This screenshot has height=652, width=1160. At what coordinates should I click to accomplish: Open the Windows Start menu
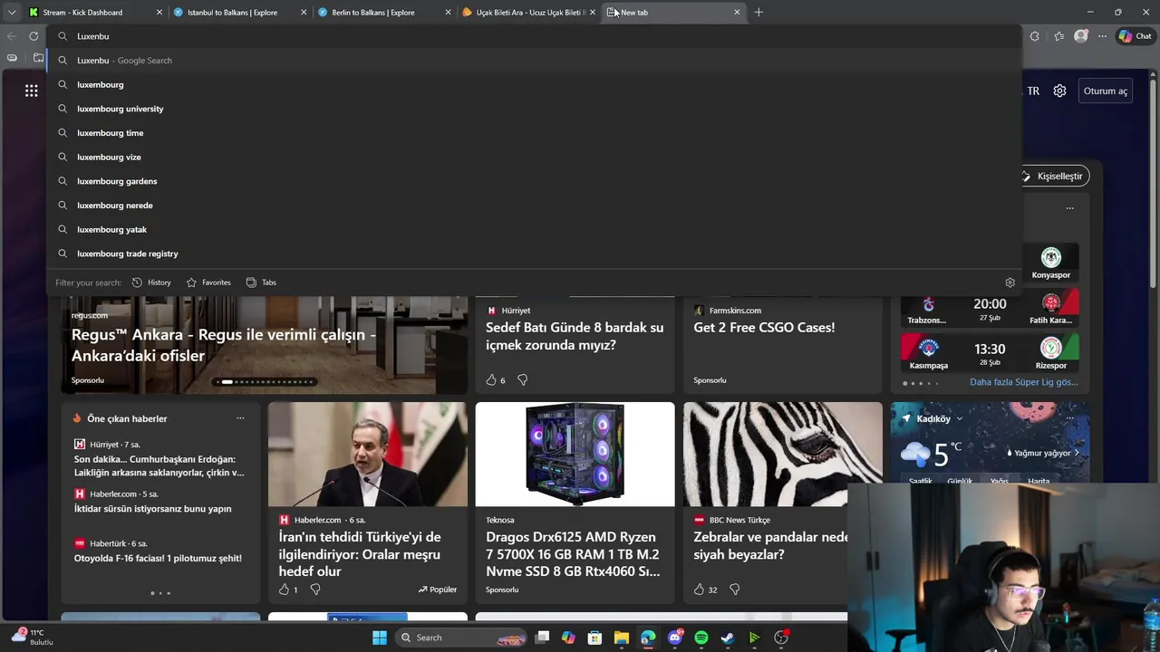(380, 638)
